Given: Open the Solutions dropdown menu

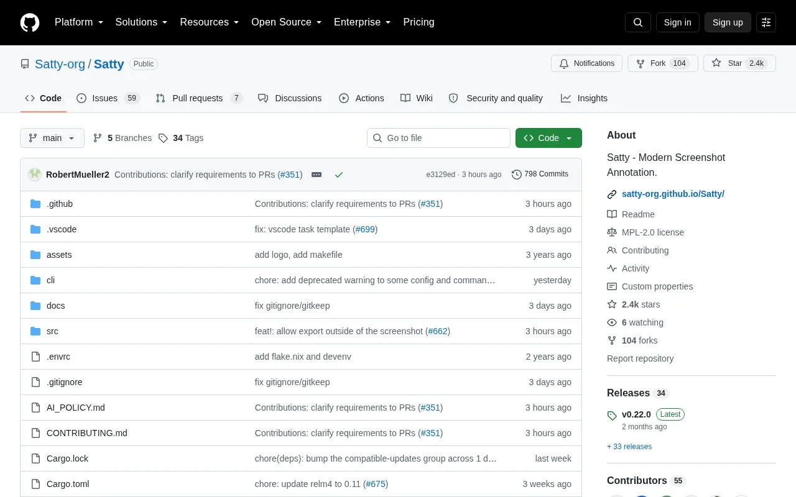Looking at the screenshot, I should [x=142, y=22].
